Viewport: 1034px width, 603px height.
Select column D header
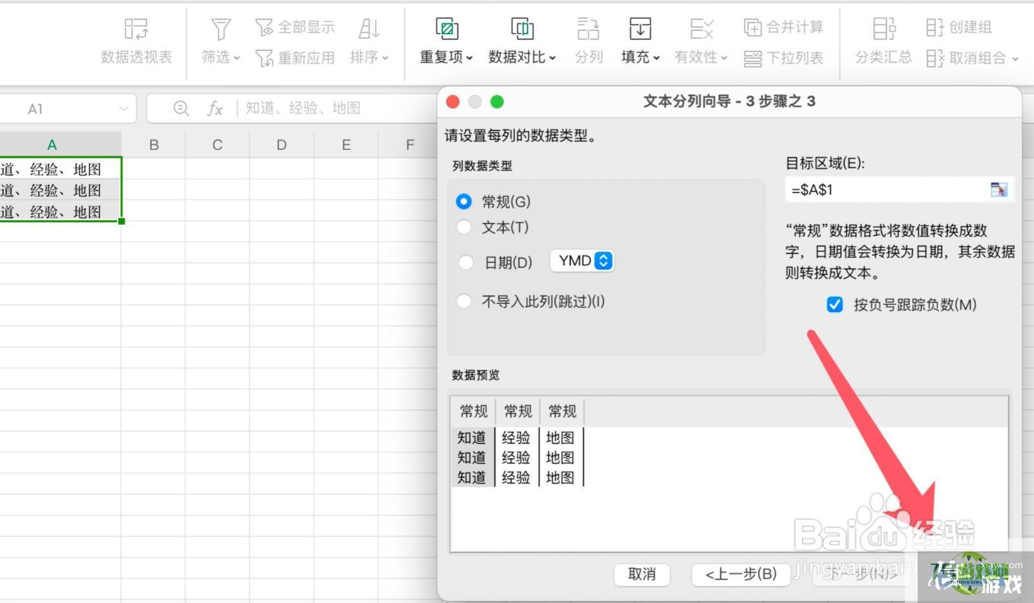[281, 145]
